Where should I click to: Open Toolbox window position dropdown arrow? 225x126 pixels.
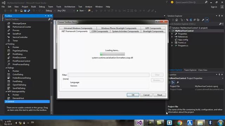coord(45,16)
